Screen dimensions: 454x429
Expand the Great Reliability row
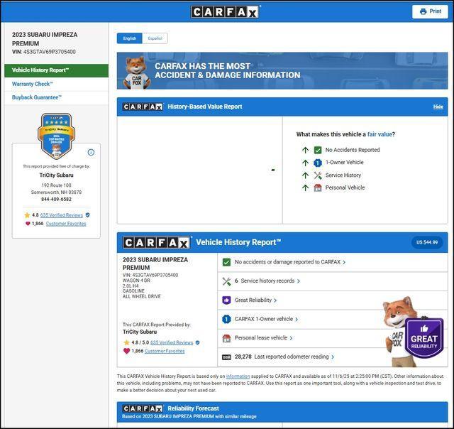[256, 300]
